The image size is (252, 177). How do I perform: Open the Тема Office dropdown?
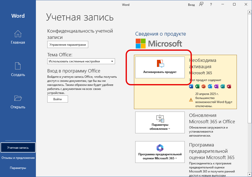[x=81, y=61]
